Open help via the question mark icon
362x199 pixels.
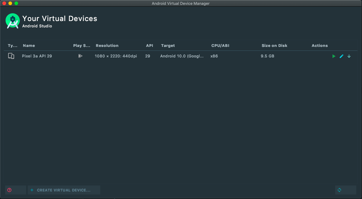9,190
